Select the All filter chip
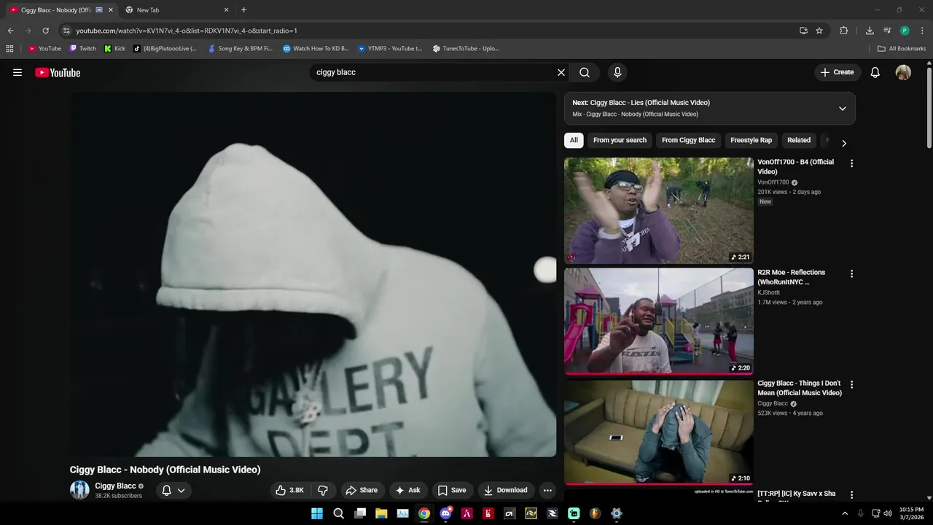Viewport: 933px width, 525px height. pos(574,140)
